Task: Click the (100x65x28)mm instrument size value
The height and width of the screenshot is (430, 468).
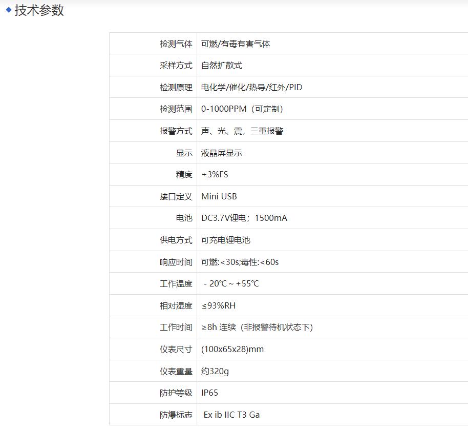Action: 232,350
